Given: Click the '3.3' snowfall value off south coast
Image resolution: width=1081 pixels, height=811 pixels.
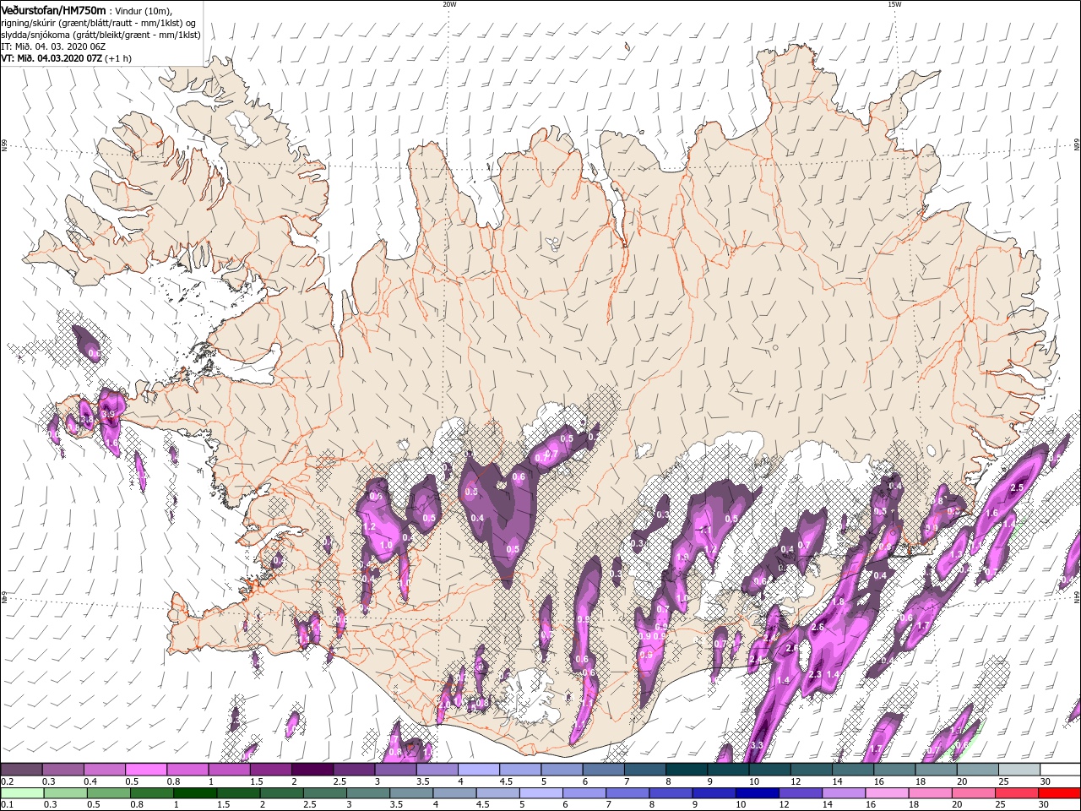Looking at the screenshot, I should 757,745.
